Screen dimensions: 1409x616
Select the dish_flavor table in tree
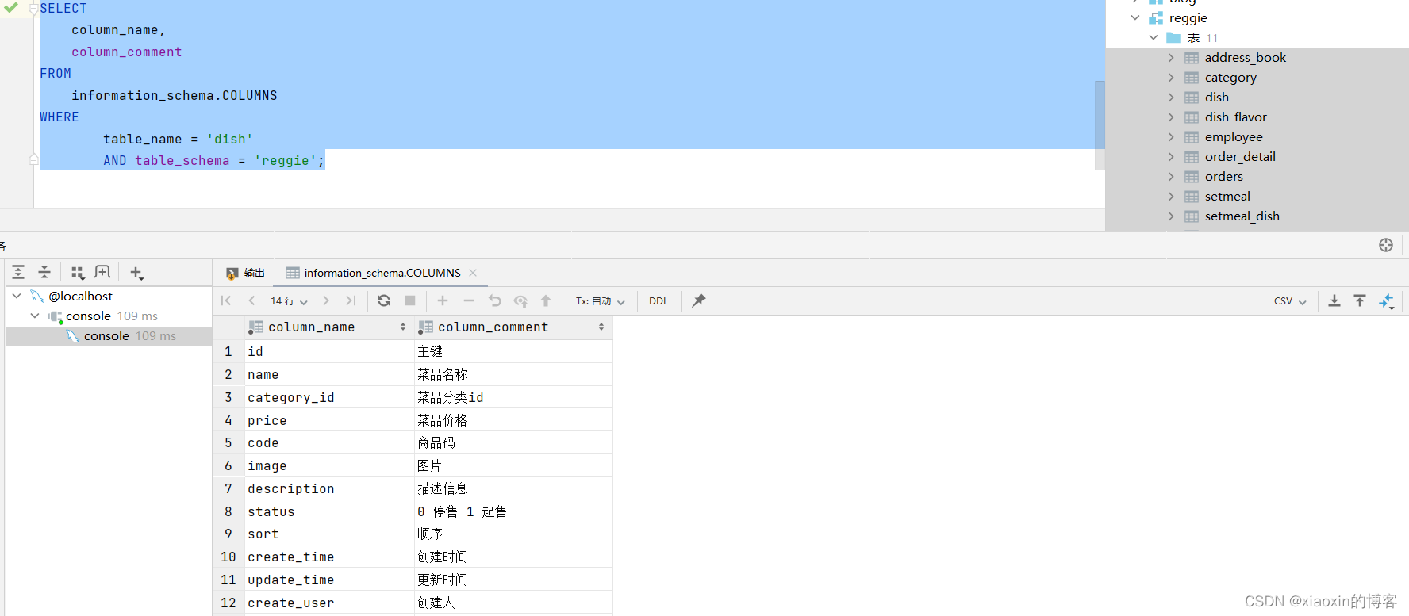(x=1236, y=117)
